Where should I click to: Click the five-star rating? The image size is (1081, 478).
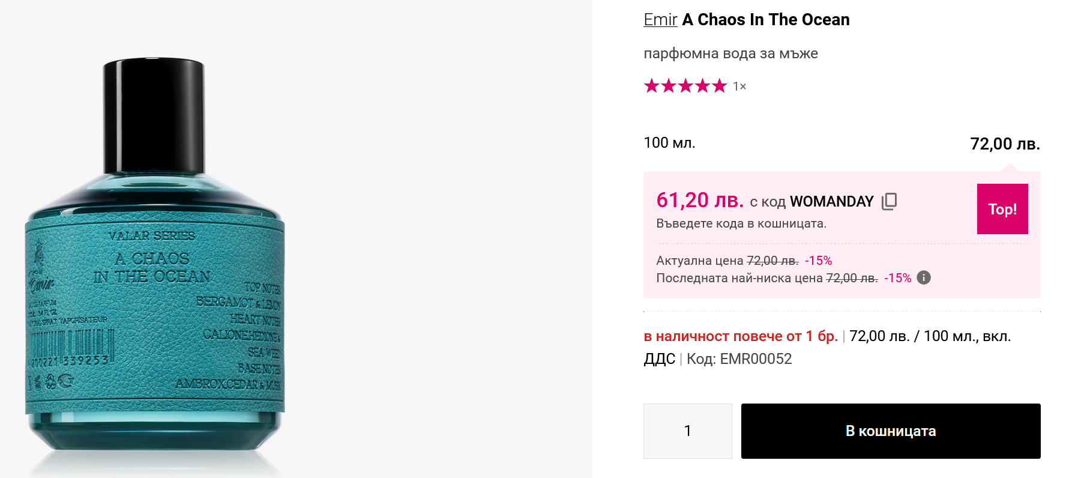pos(685,86)
